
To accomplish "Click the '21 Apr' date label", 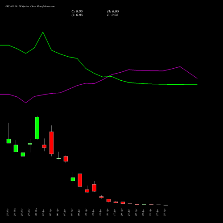I will [x=129, y=212].
